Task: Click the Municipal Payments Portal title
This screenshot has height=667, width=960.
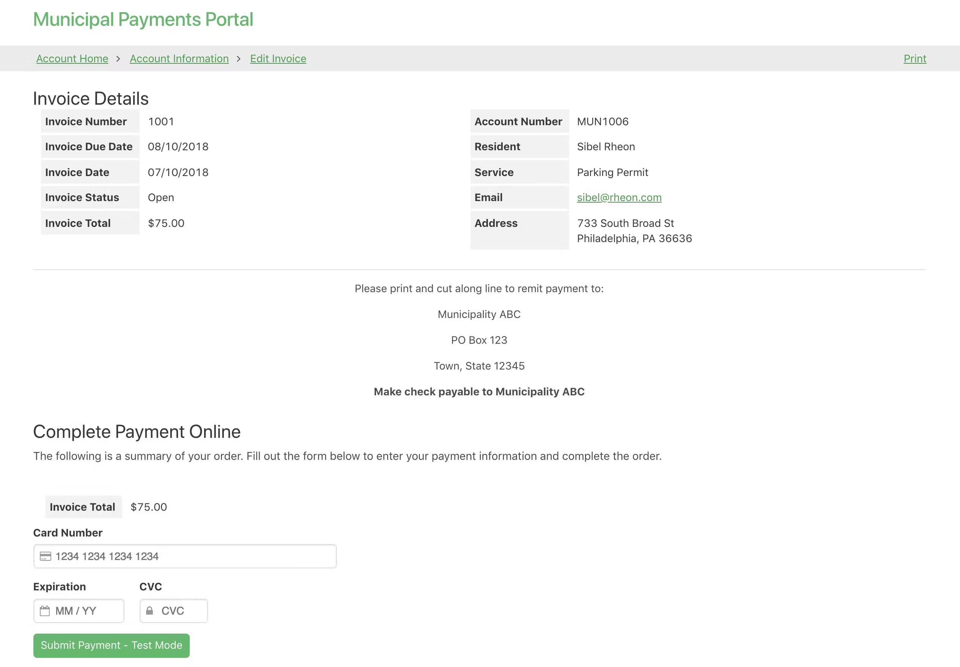Action: [143, 19]
